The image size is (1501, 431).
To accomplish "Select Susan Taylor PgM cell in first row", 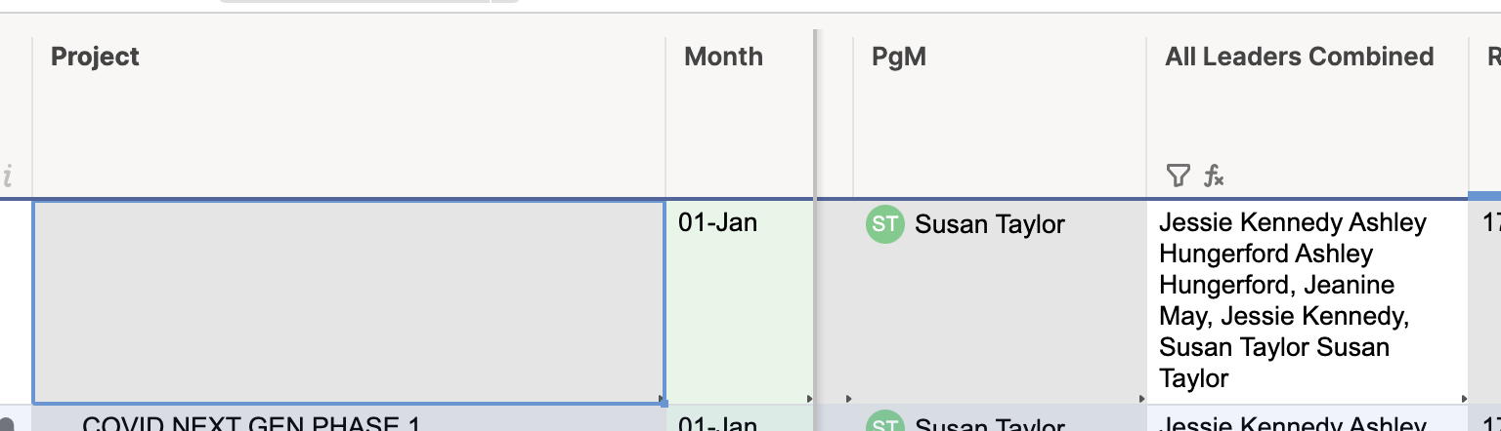I will tap(1000, 302).
